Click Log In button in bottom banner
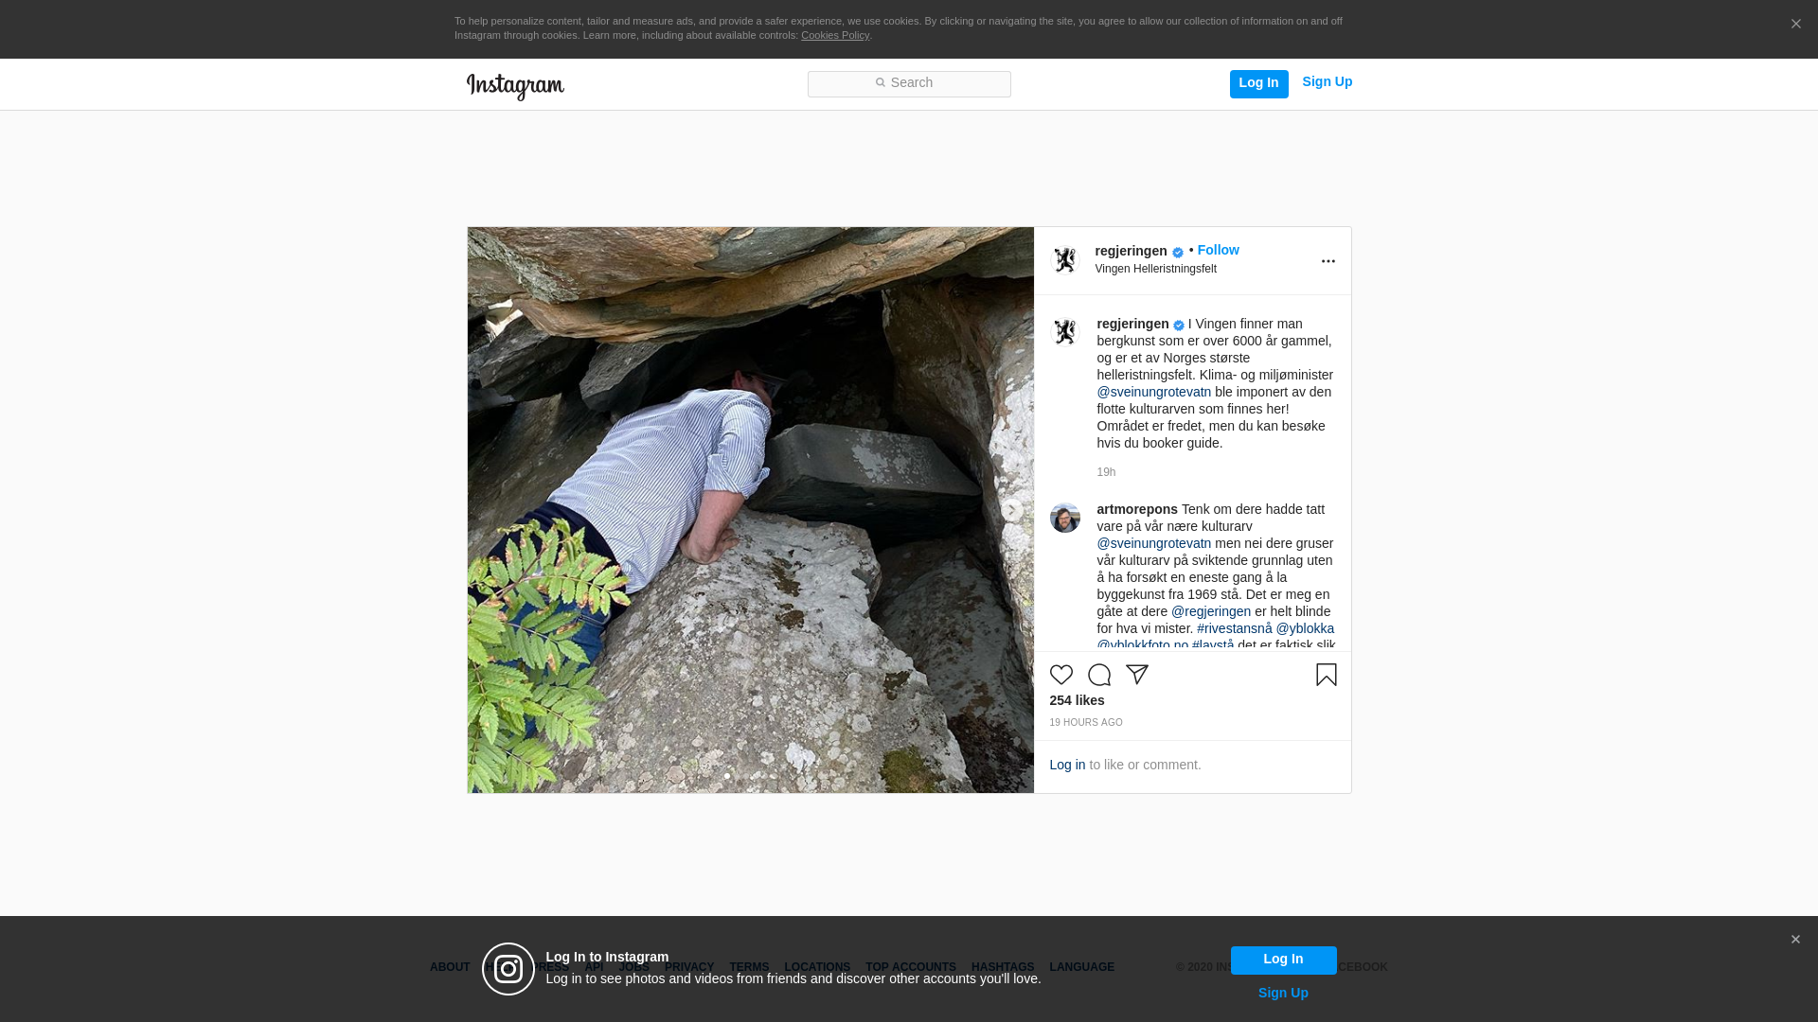Screen dimensions: 1818x1022 click(x=1283, y=960)
